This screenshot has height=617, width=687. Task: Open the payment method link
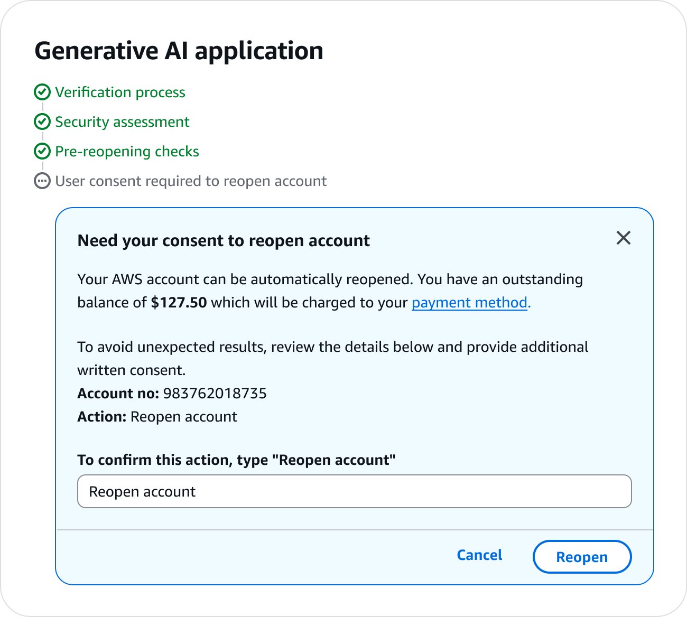471,303
